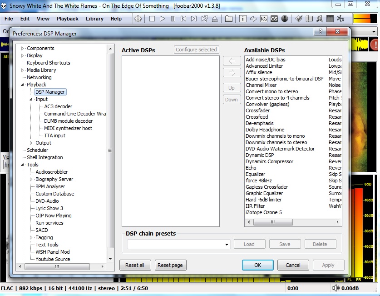
Task: Click the RG ReplayGain icon
Action: [264, 19]
